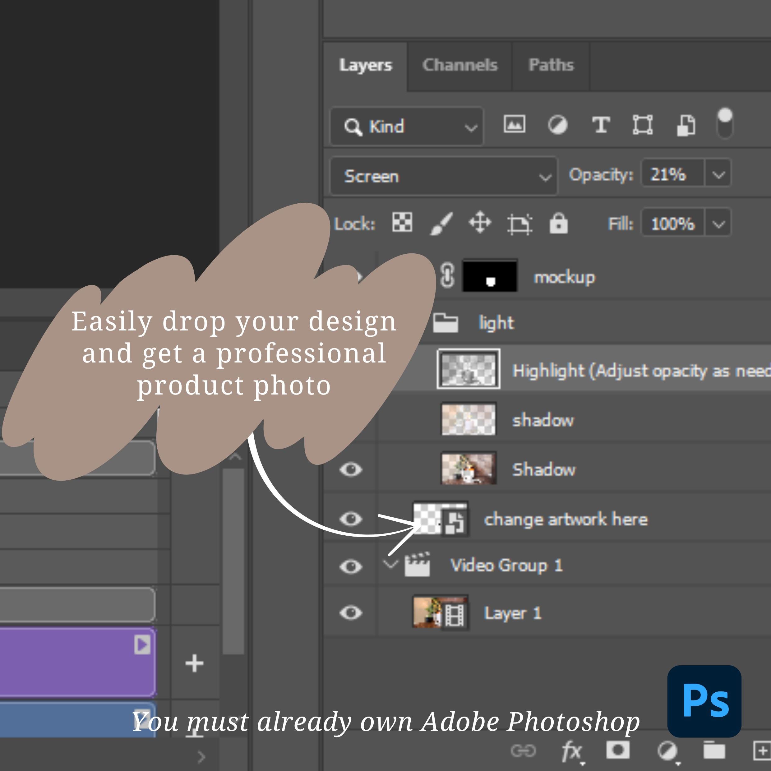Select the Highlight layer thumbnail
Screen dimensions: 771x771
point(469,369)
